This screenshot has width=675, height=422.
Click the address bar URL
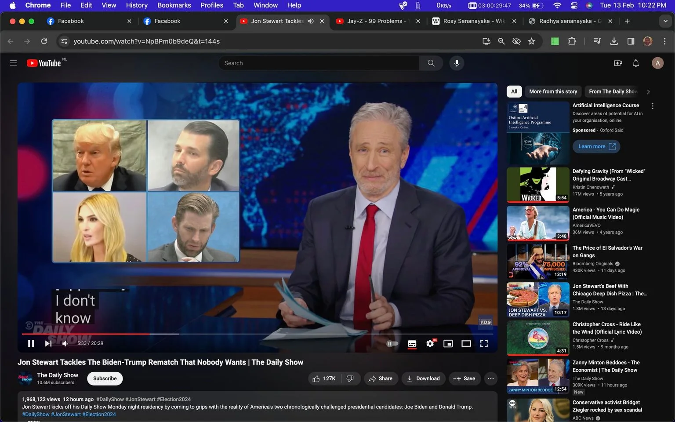click(146, 41)
